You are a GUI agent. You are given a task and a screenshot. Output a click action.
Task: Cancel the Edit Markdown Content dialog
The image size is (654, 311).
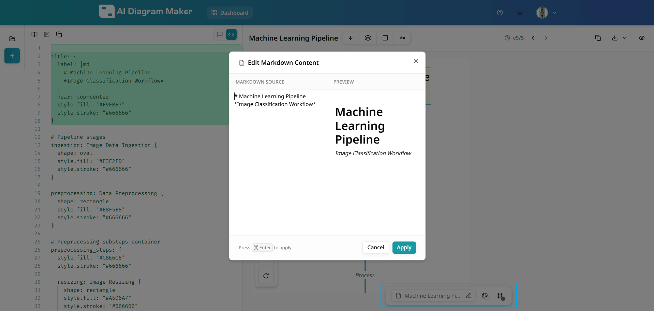click(x=375, y=248)
